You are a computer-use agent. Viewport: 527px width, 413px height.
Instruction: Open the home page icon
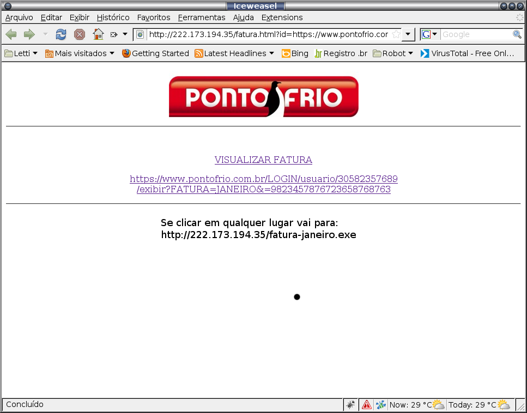(x=98, y=34)
